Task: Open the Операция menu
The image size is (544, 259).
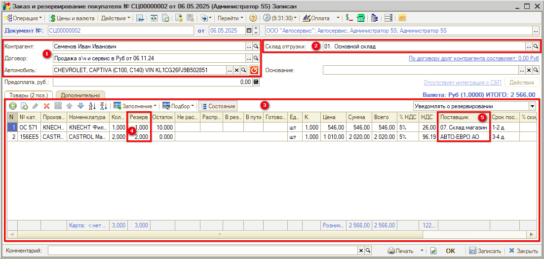Action: [x=23, y=18]
